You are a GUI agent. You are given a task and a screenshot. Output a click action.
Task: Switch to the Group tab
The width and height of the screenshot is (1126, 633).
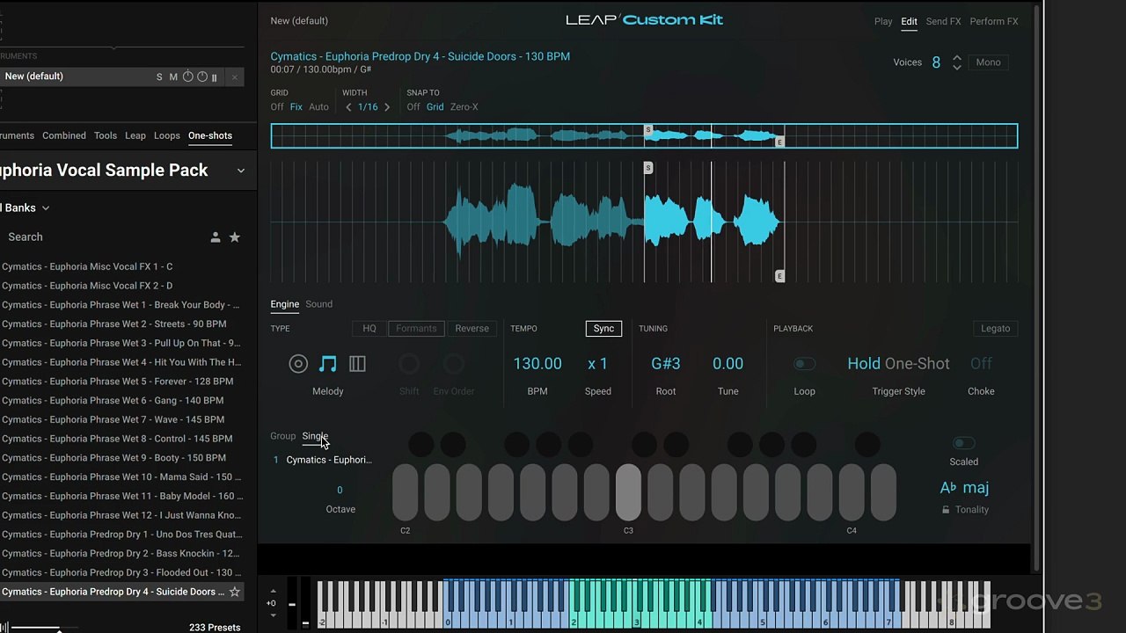click(x=282, y=436)
